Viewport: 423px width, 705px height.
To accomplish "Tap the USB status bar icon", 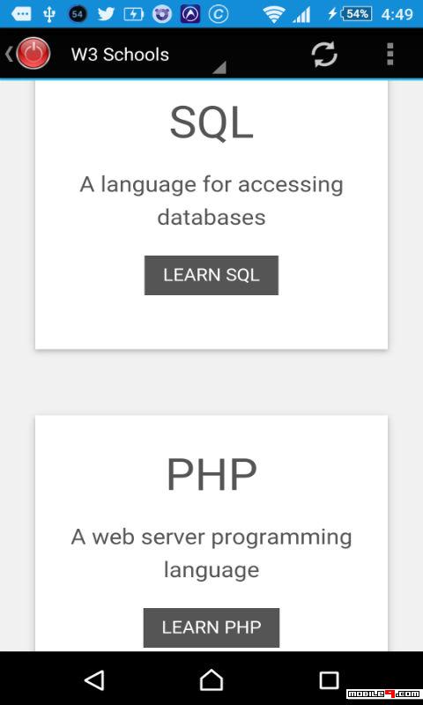I will tap(49, 14).
